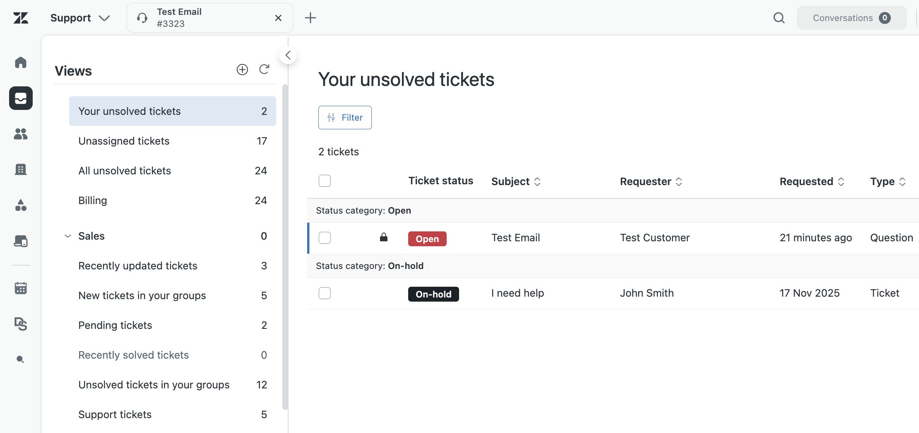This screenshot has width=919, height=433.
Task: Select the Views panel icon in sidebar
Action: click(21, 98)
